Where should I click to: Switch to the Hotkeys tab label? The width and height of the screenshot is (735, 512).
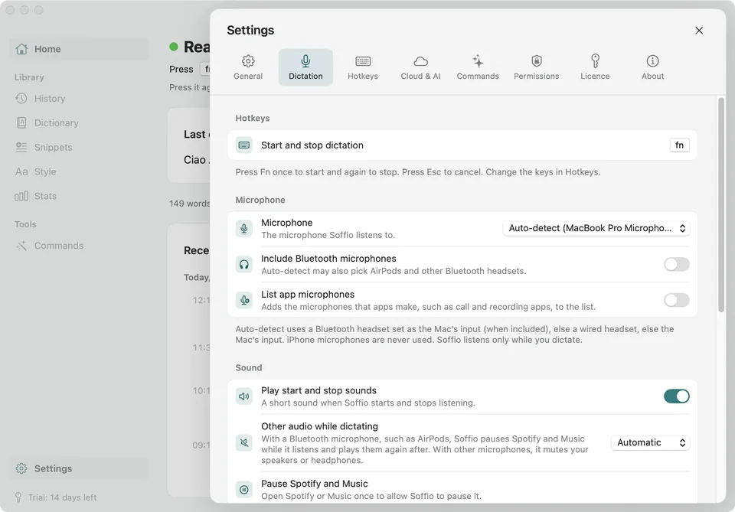pyautogui.click(x=363, y=76)
